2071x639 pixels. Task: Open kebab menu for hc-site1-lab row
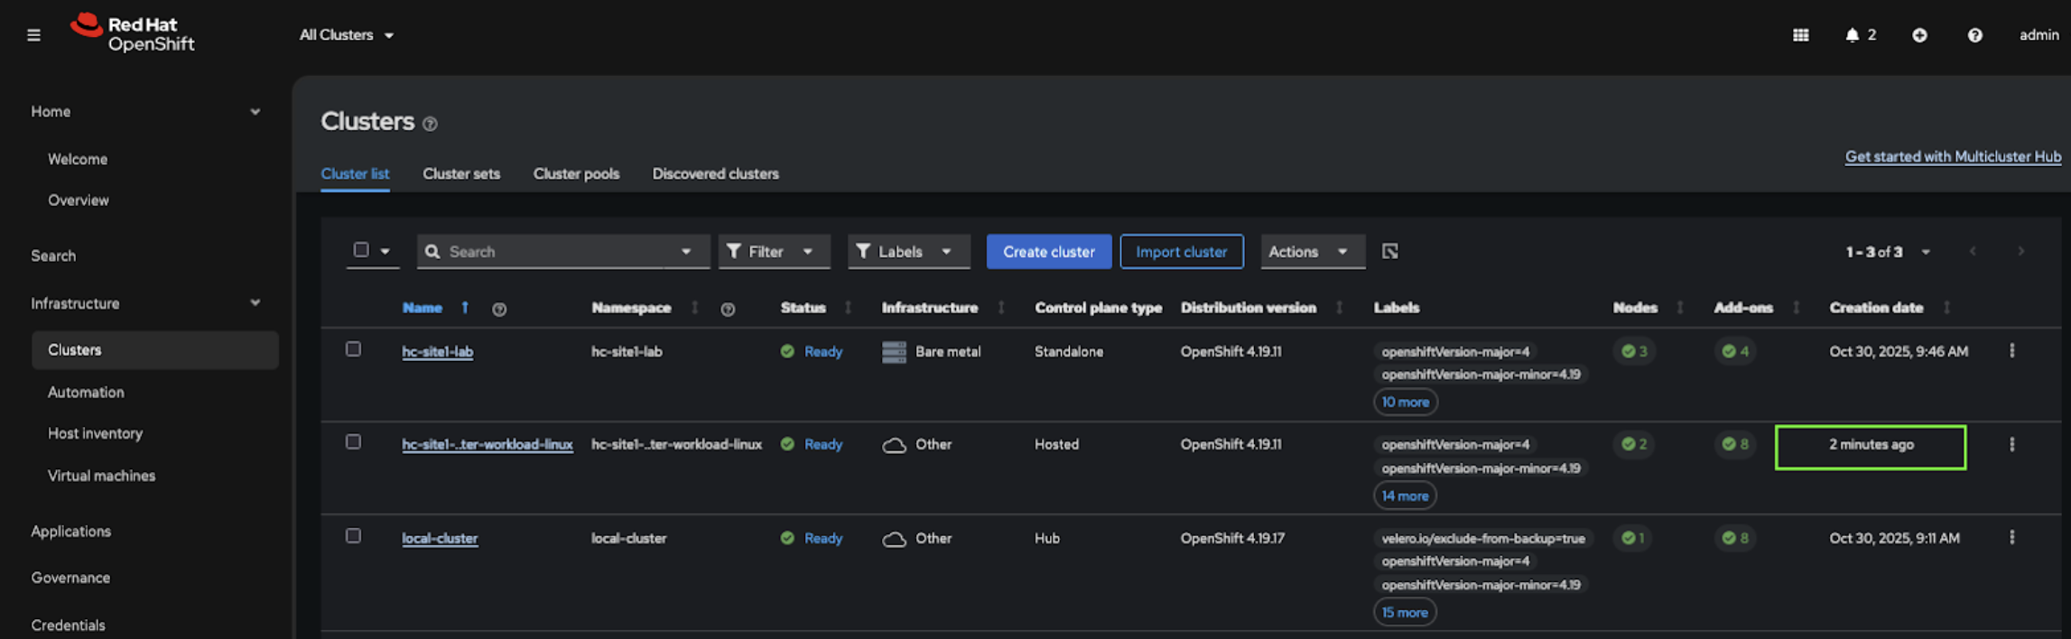tap(2011, 351)
